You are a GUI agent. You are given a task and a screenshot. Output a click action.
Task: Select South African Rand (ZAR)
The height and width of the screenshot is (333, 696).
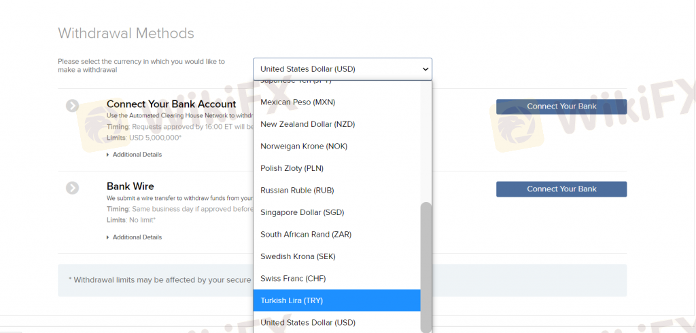(306, 234)
